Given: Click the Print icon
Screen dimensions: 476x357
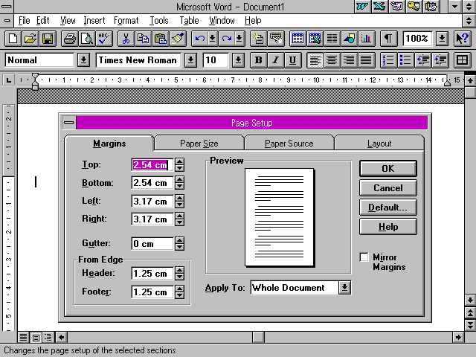Looking at the screenshot, I should 69,39.
